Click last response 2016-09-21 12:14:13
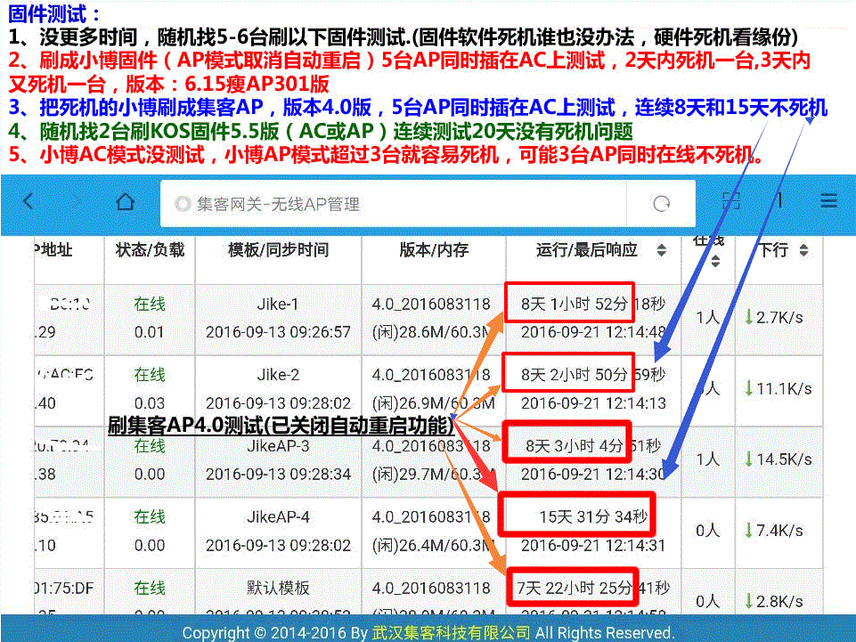The height and width of the screenshot is (642, 856). coord(593,402)
